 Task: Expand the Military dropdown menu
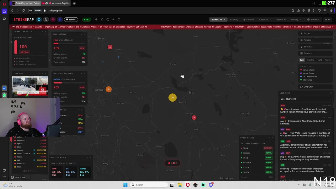pyautogui.click(x=296, y=19)
